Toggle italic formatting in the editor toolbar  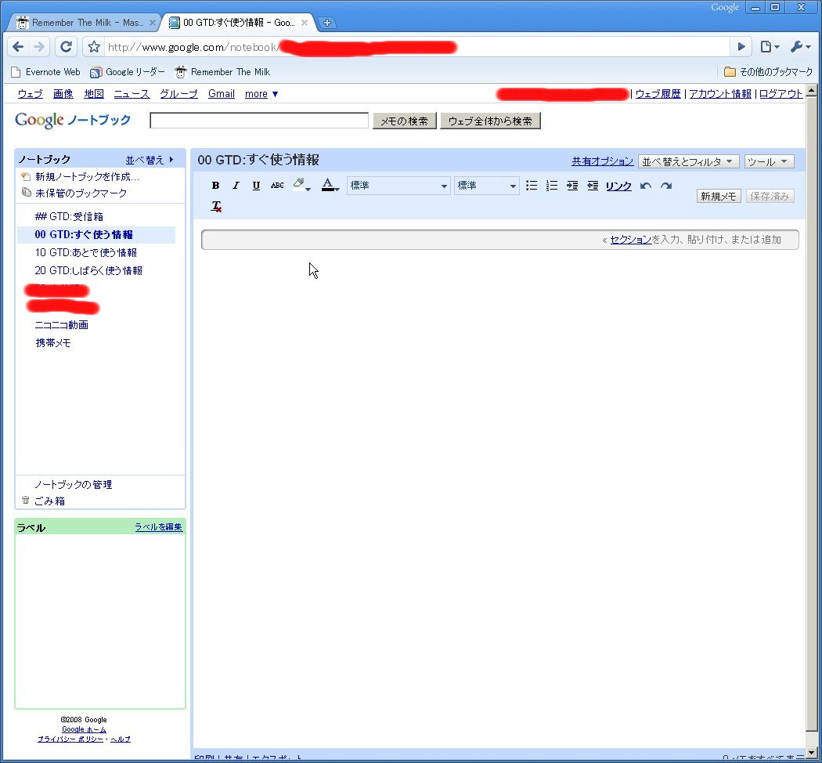(236, 186)
